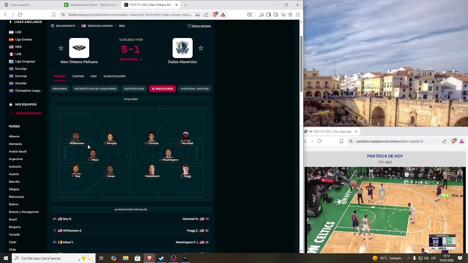Open the pinned NBA league in the sidebar
The width and height of the screenshot is (468, 263).
[18, 47]
